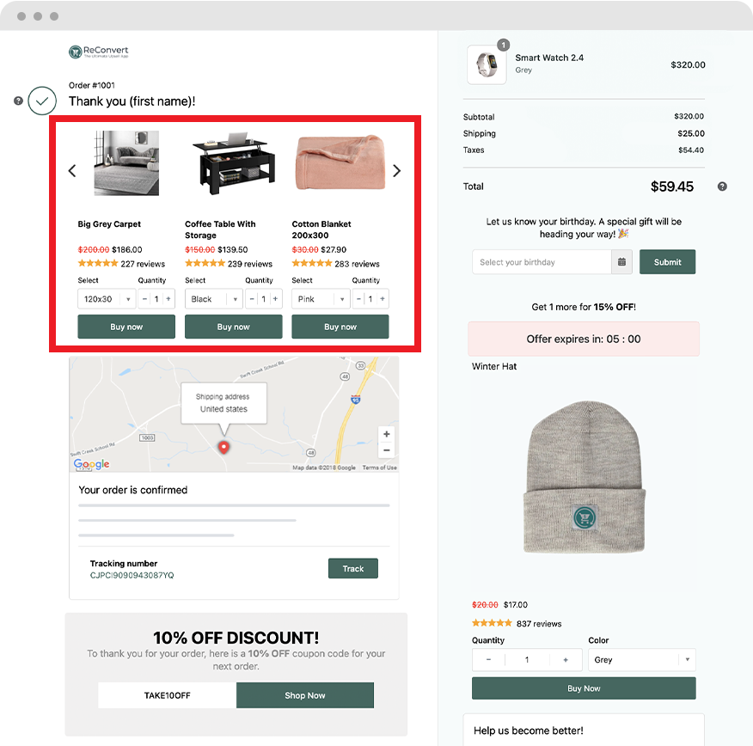The width and height of the screenshot is (753, 746).
Task: Buy the Big Grey Carpet now
Action: [126, 327]
